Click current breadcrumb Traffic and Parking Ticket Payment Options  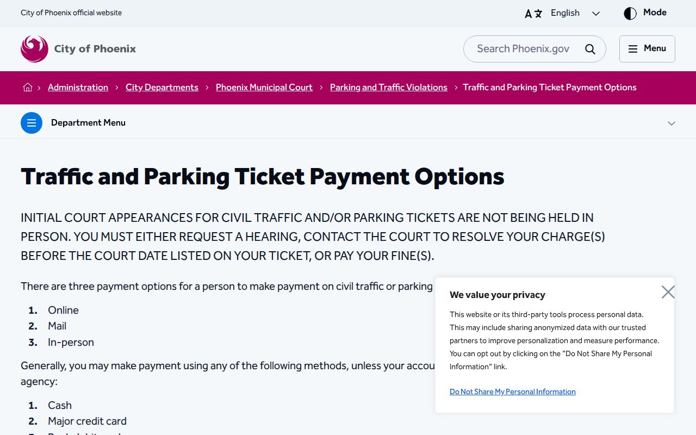point(550,87)
